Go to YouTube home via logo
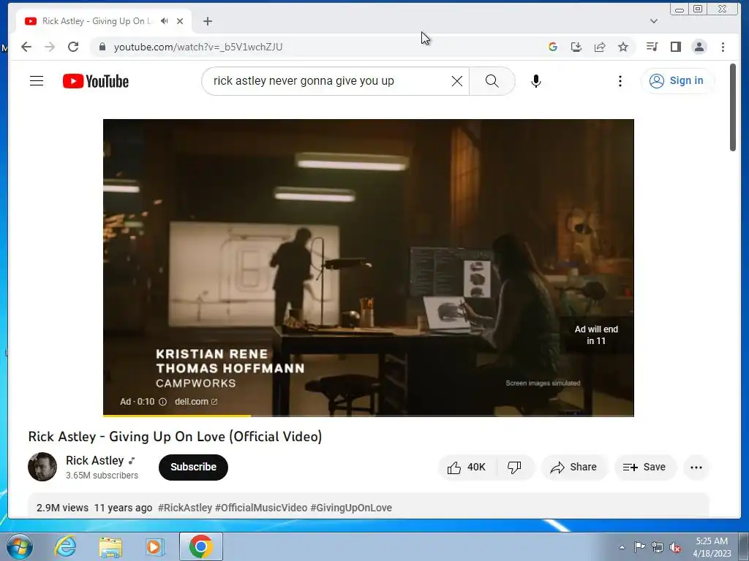Image resolution: width=749 pixels, height=561 pixels. coord(96,81)
